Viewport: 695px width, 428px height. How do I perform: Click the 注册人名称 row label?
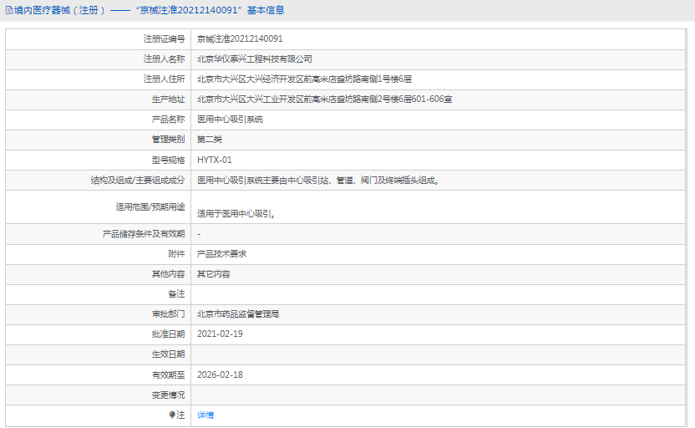coord(164,59)
